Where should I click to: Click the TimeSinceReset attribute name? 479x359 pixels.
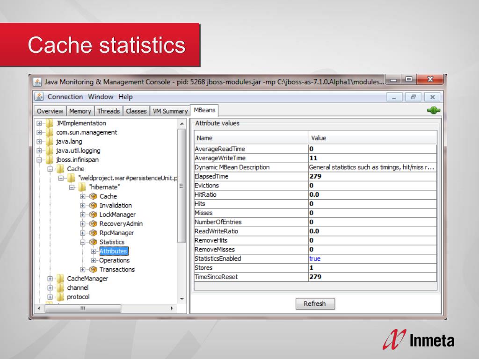pyautogui.click(x=216, y=277)
